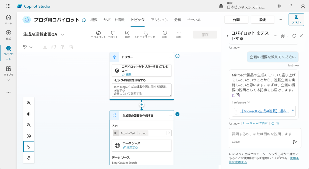Click the 編集 link in trigger node
This screenshot has width=309, height=169.
click(x=128, y=75)
